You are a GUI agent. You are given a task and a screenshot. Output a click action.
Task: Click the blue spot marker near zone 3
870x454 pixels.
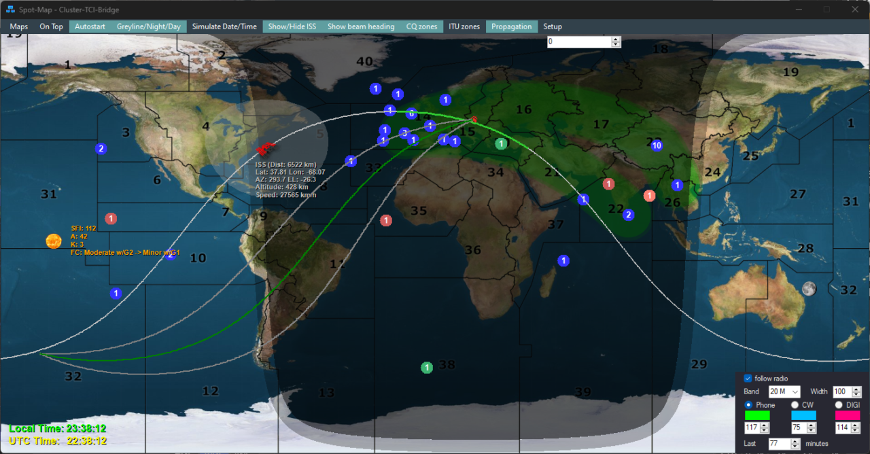point(101,148)
